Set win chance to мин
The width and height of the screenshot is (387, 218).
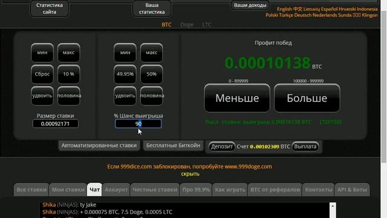125,53
